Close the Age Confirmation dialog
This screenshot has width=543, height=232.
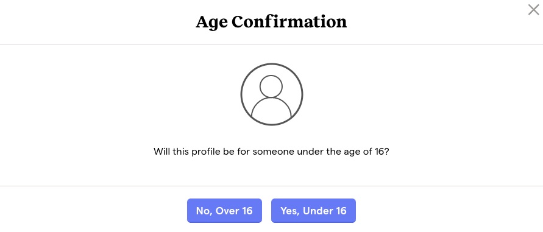[x=533, y=10]
